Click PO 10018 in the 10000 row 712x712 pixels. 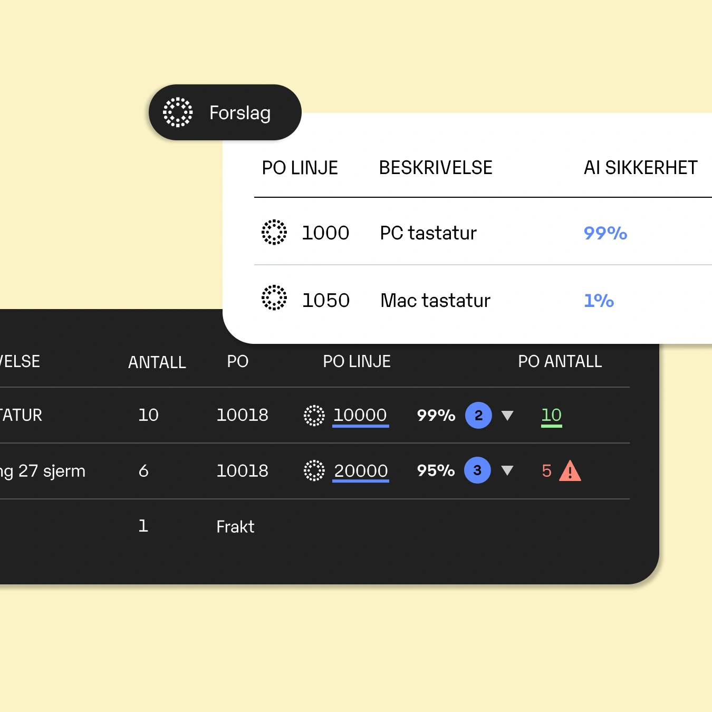[243, 415]
